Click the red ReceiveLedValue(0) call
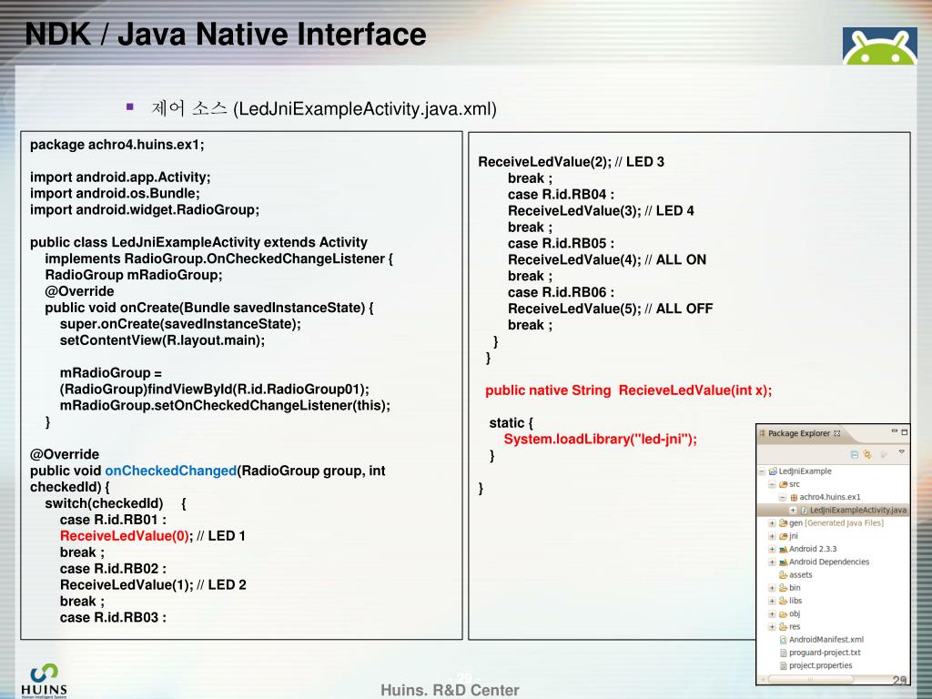This screenshot has height=699, width=932. tap(124, 536)
